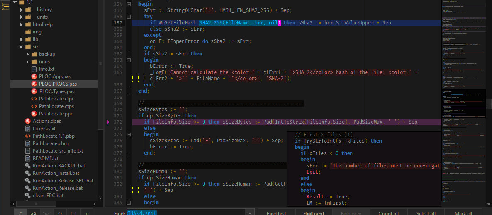
Task: Click the project tree scroll right arrow
Action: tap(95, 204)
